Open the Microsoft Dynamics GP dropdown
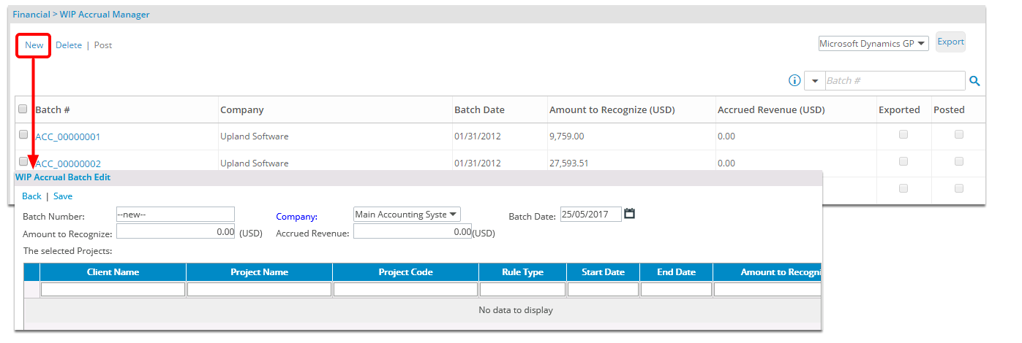Image resolution: width=1022 pixels, height=343 pixels. 873,44
